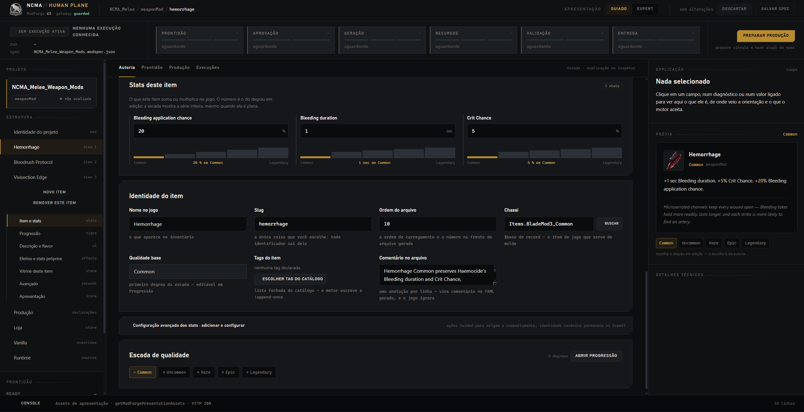
Task: Preview the Uncommon rarity chip
Action: tap(691, 243)
